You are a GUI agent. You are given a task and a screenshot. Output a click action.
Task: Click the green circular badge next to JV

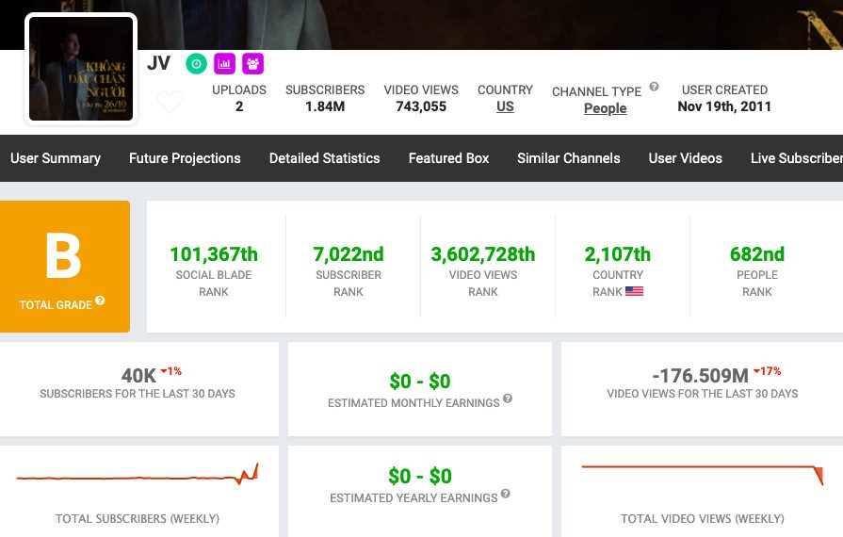tap(196, 64)
